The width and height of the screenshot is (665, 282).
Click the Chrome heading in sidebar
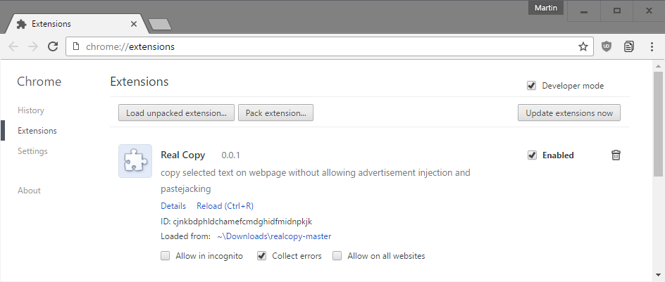click(39, 82)
